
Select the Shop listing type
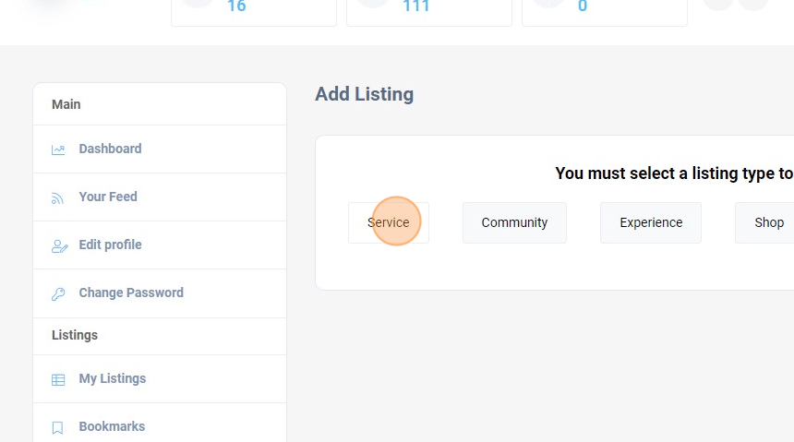(x=768, y=222)
